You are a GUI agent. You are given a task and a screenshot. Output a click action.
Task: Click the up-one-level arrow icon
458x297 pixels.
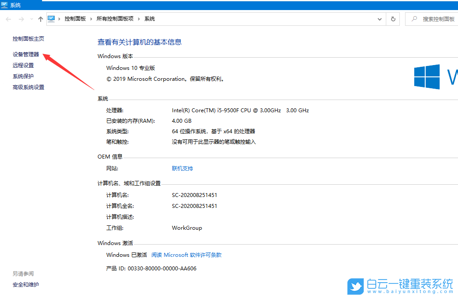click(40, 19)
